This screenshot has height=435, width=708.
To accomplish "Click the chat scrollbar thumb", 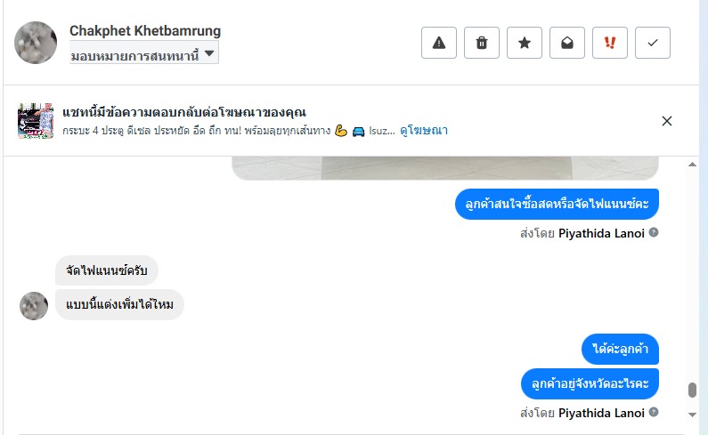I will [692, 391].
